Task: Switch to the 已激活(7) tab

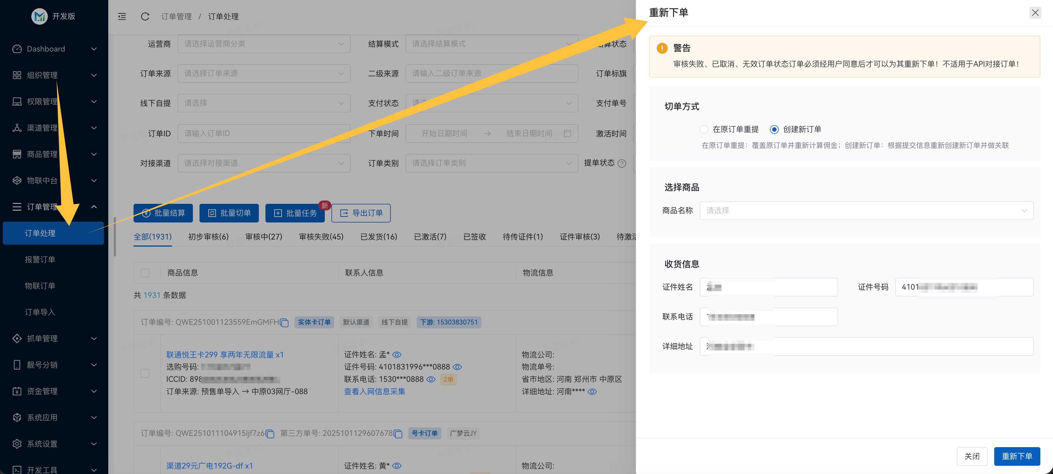Action: (x=429, y=237)
